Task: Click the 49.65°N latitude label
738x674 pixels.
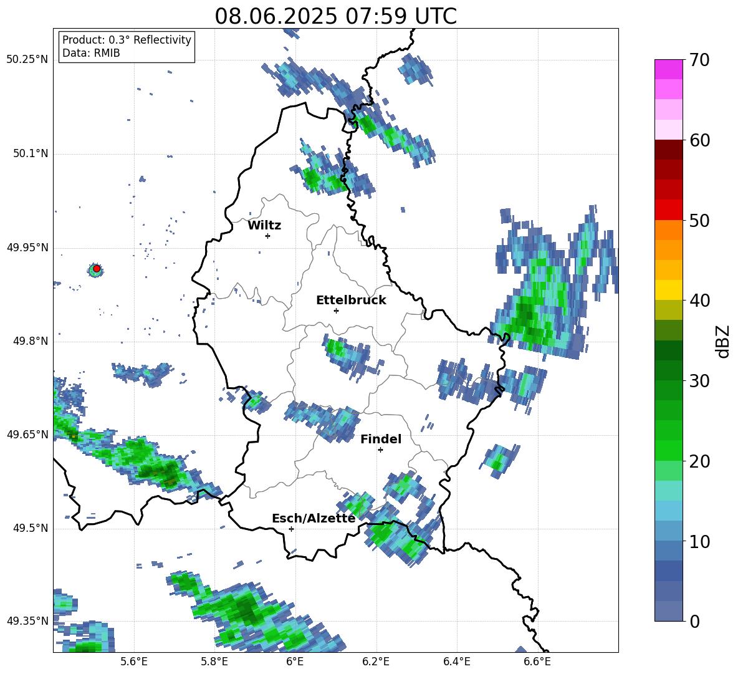Action: pyautogui.click(x=27, y=434)
